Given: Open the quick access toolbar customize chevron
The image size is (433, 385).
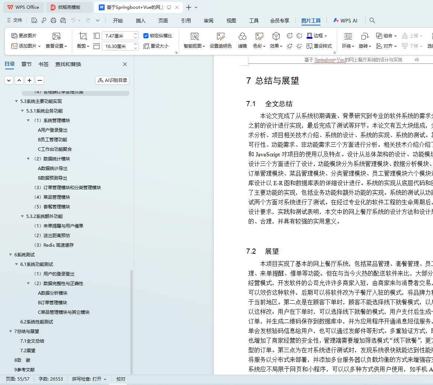Looking at the screenshot, I should click(x=98, y=20).
